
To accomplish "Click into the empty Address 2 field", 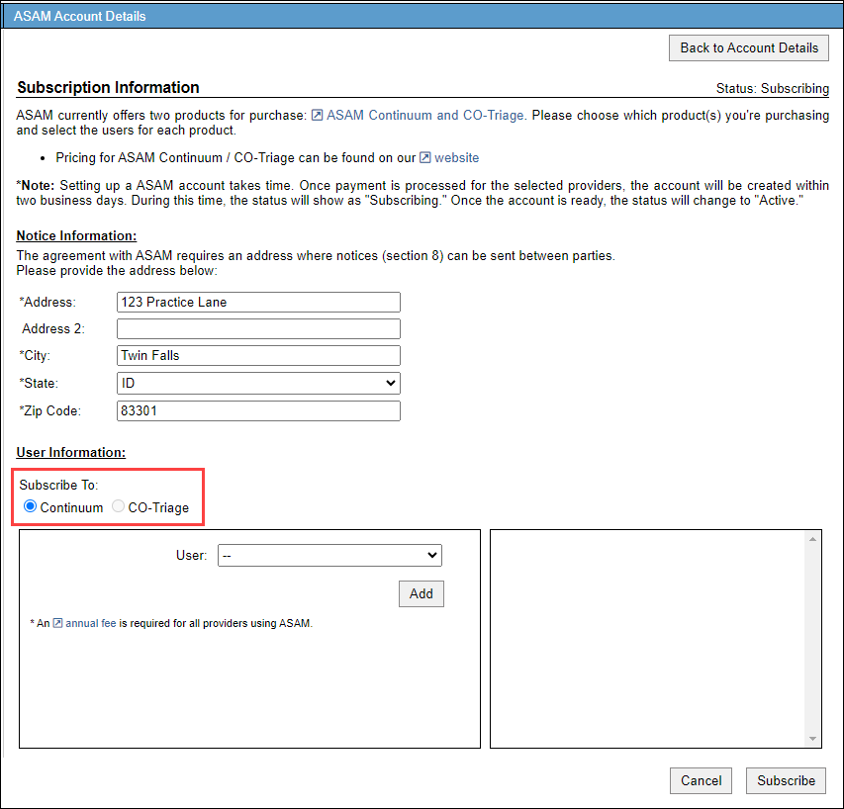I will (x=258, y=328).
